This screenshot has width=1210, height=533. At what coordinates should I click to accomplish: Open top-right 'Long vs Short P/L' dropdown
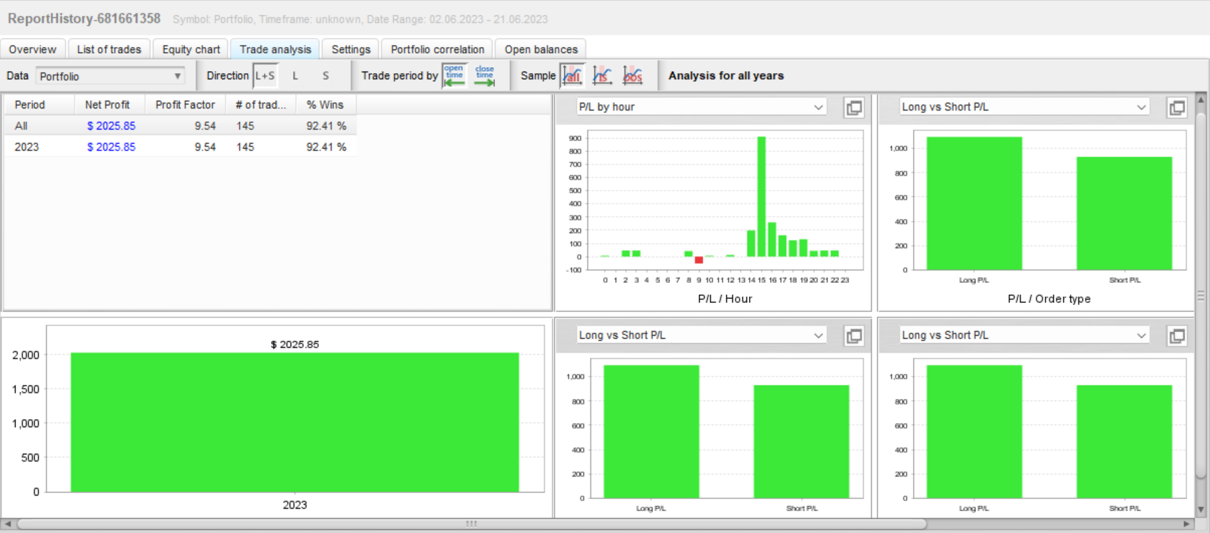[1024, 107]
